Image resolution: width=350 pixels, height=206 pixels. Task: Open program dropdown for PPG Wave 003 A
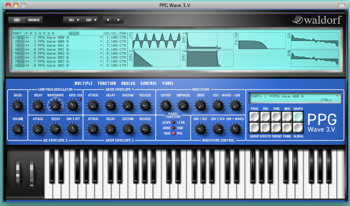pyautogui.click(x=101, y=61)
